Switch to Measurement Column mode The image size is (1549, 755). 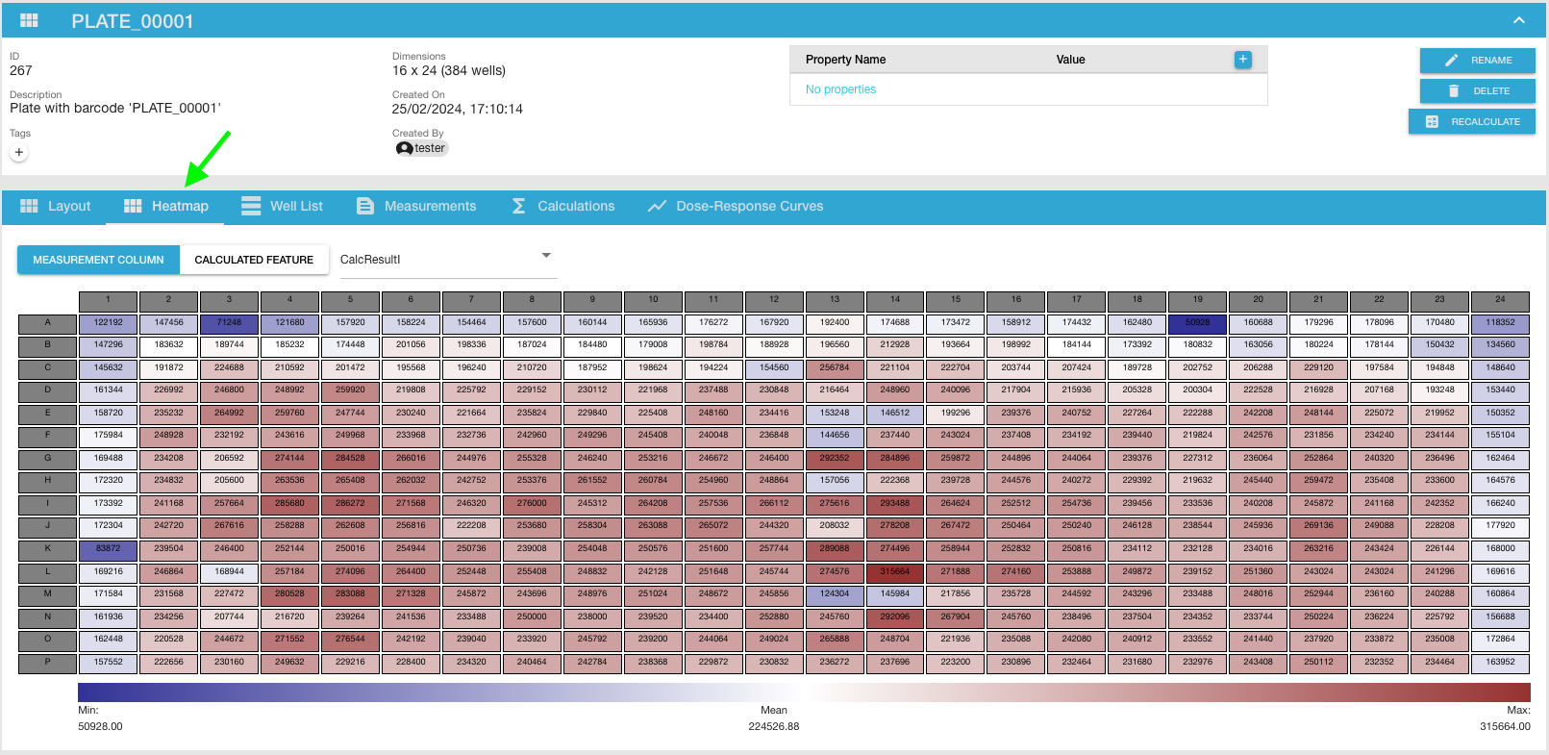[98, 260]
